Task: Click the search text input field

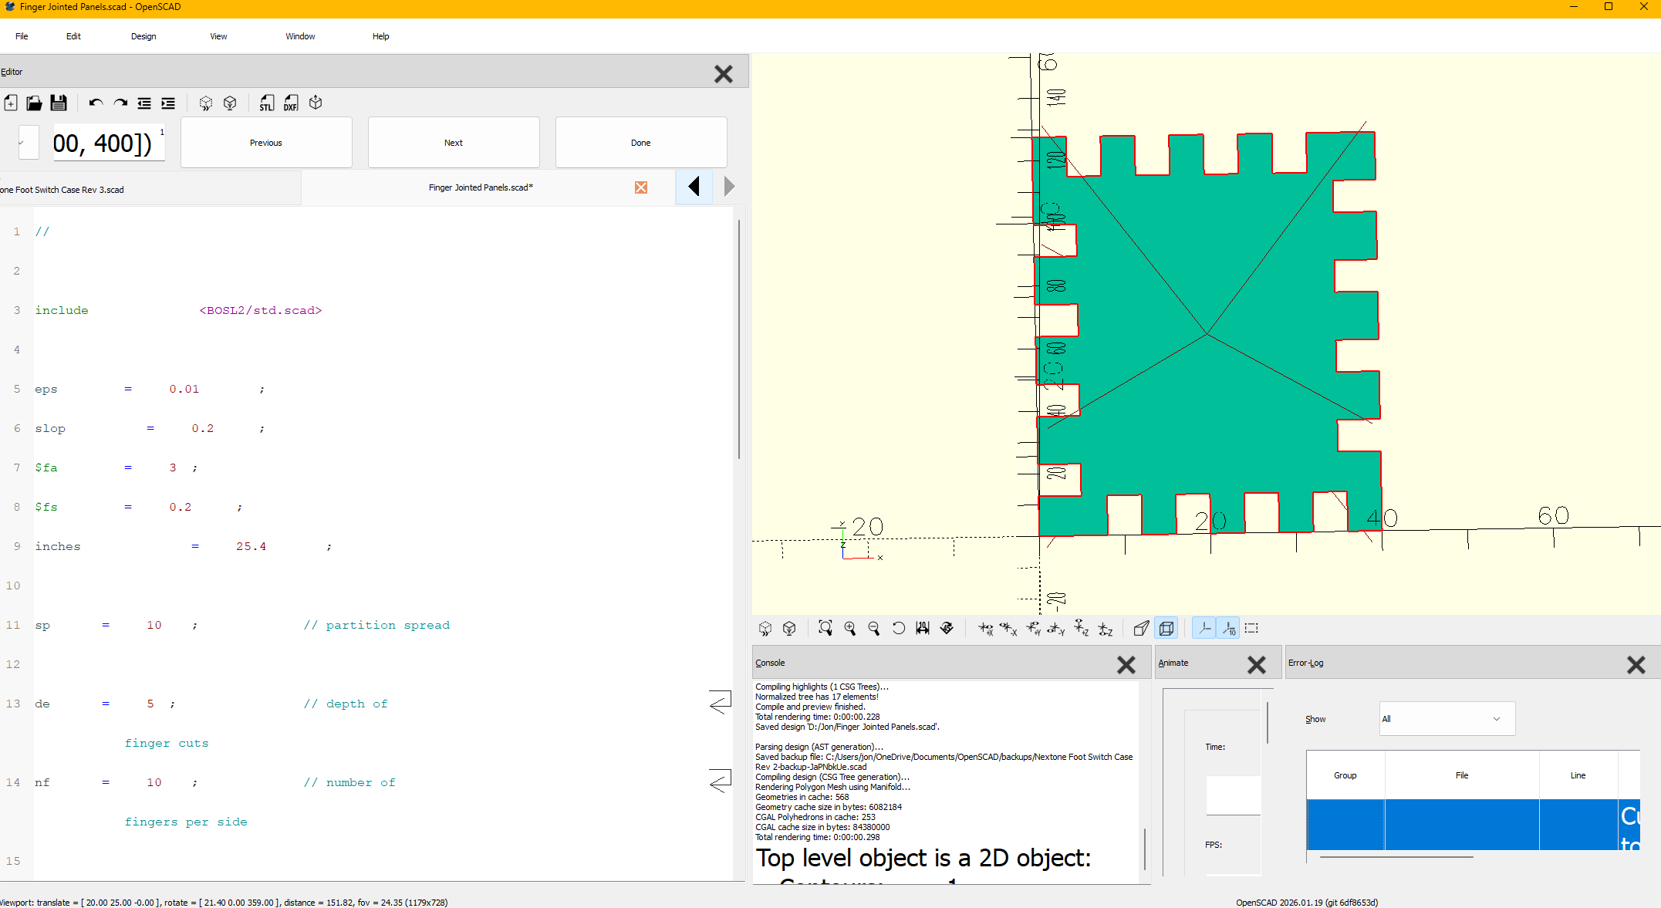Action: coord(108,143)
